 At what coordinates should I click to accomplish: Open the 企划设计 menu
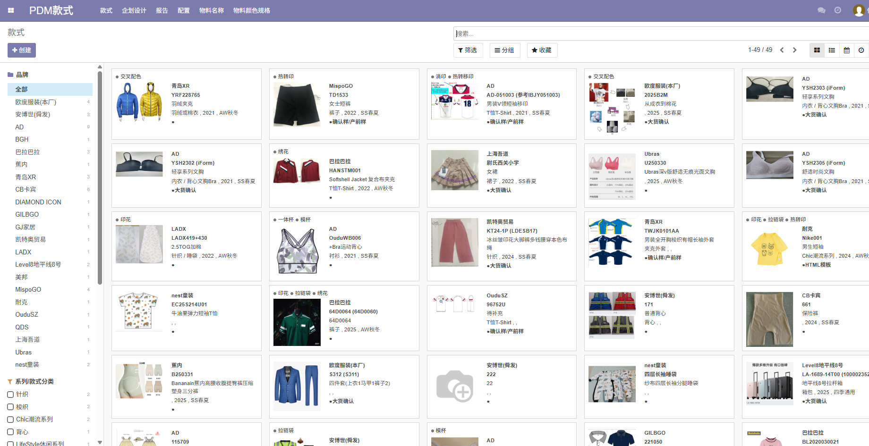coord(134,10)
